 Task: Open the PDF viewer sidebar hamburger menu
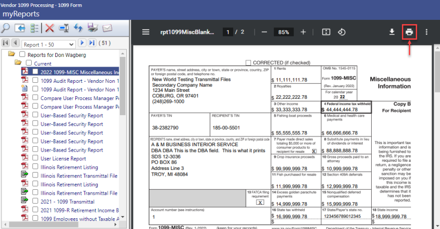146,32
